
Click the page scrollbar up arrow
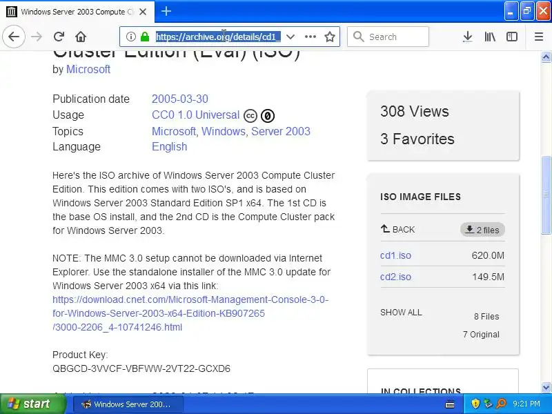[546, 57]
